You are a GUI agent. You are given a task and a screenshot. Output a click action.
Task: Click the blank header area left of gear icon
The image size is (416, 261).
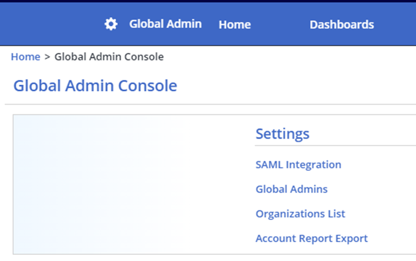click(x=51, y=24)
